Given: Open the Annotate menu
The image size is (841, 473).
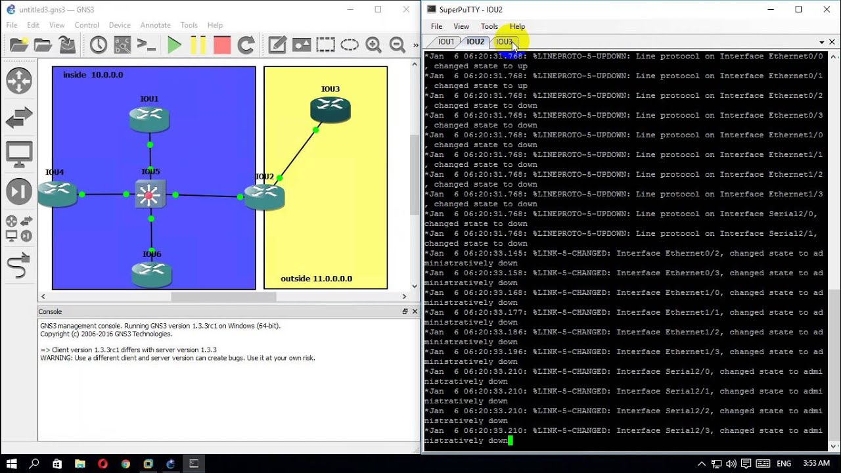Looking at the screenshot, I should 155,25.
